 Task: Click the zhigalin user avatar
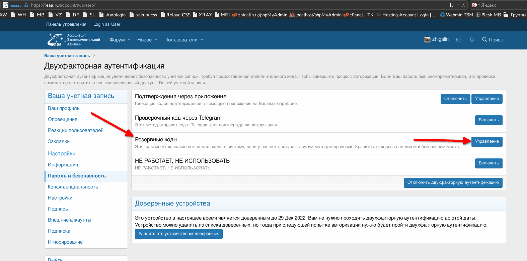click(x=427, y=40)
